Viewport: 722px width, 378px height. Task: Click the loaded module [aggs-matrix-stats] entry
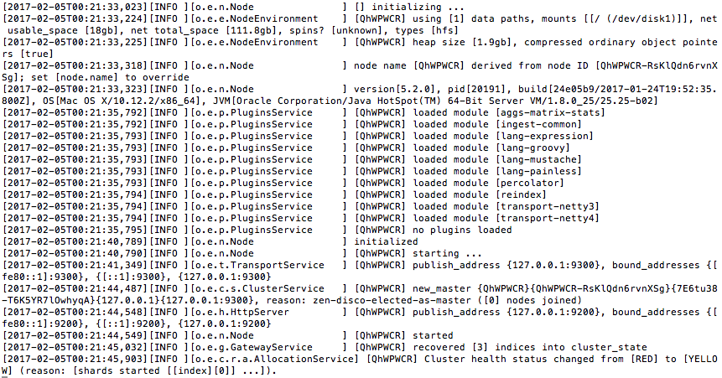click(x=509, y=113)
